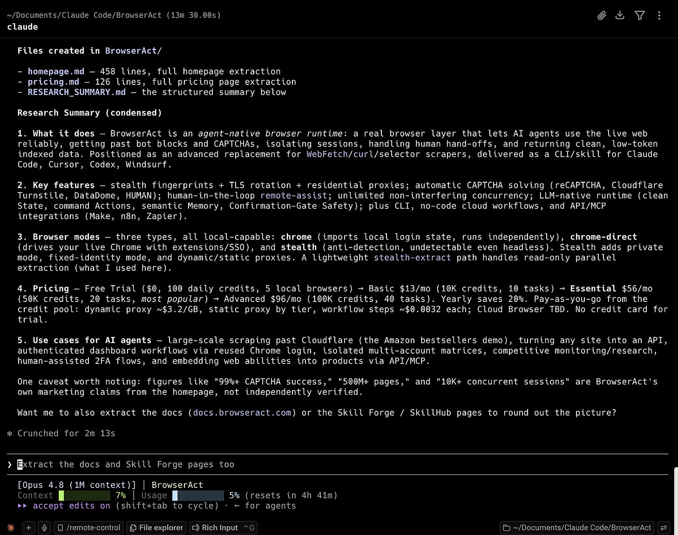Click the '3. Browser modes' section heading

[x=59, y=237]
